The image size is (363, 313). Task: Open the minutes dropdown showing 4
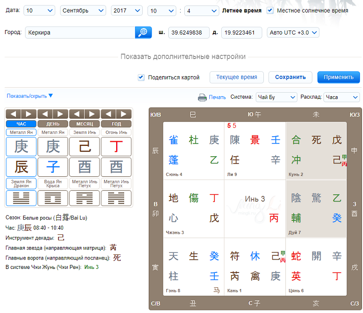click(x=201, y=11)
